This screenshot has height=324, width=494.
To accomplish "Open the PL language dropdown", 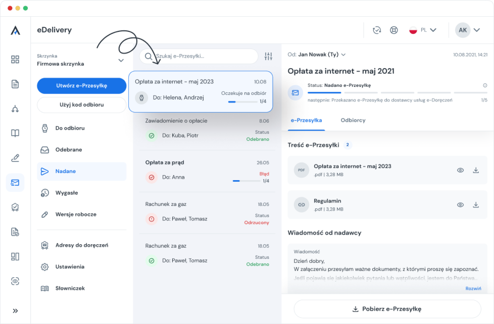I will pyautogui.click(x=423, y=30).
